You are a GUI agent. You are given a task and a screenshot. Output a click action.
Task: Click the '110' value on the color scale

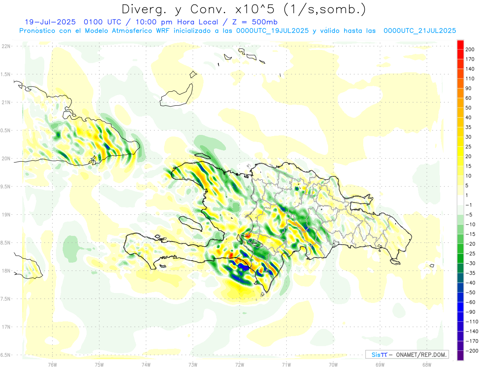(x=470, y=79)
